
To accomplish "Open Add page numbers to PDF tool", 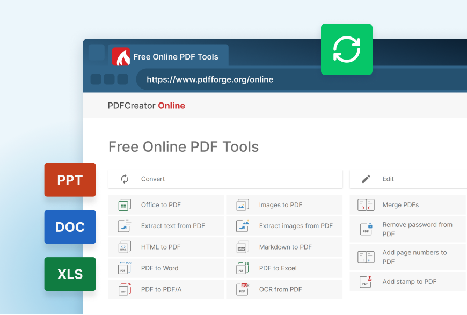I will pos(408,257).
